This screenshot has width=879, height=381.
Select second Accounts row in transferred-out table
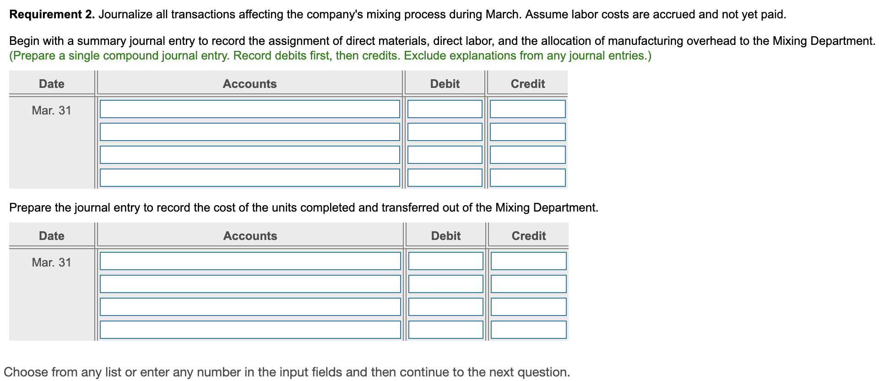tap(250, 284)
